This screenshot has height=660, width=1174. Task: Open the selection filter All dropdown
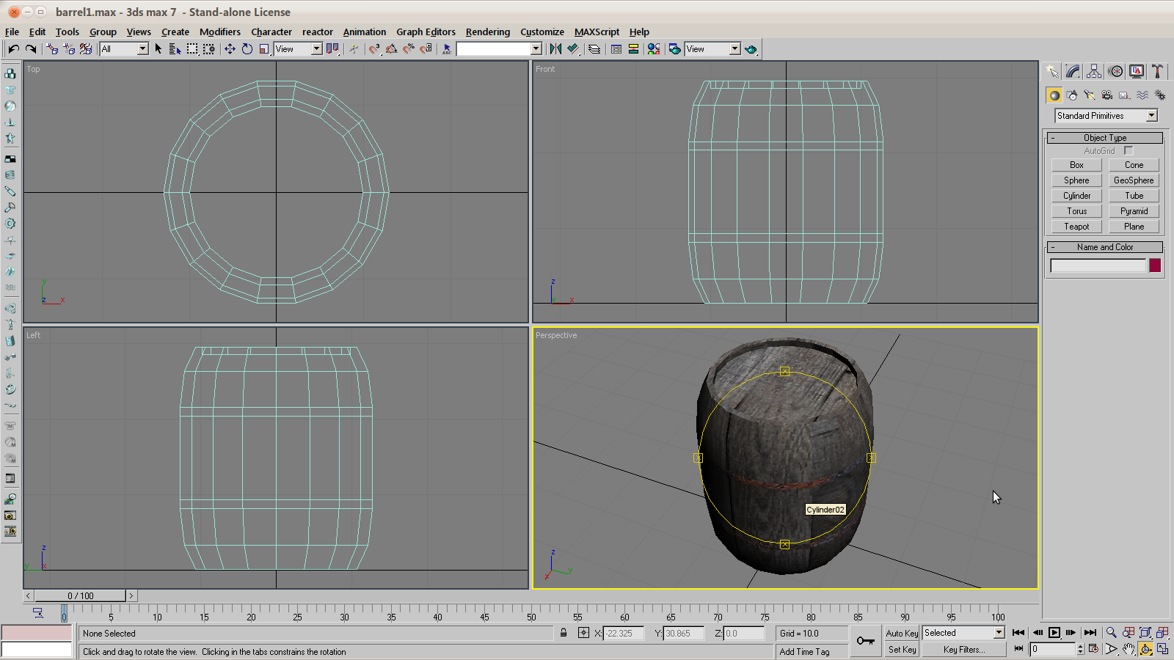(142, 49)
